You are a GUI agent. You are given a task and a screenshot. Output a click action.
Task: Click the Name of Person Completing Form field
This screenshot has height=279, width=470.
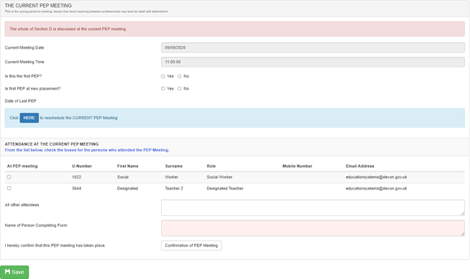coord(313,228)
